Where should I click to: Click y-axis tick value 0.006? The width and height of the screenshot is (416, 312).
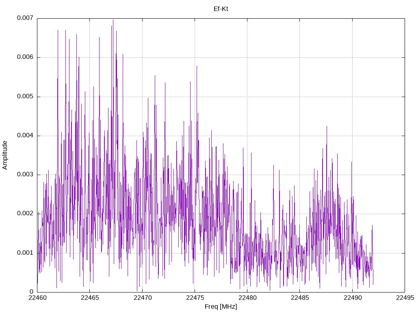[x=25, y=57]
